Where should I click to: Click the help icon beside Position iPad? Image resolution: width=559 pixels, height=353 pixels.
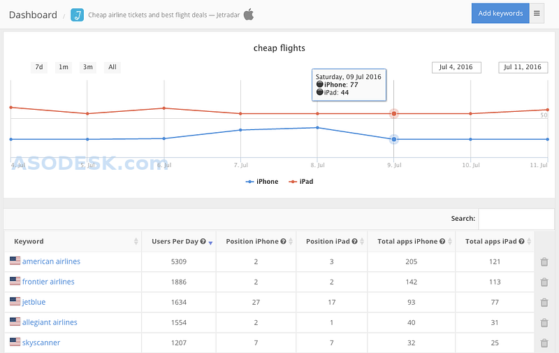click(x=355, y=241)
